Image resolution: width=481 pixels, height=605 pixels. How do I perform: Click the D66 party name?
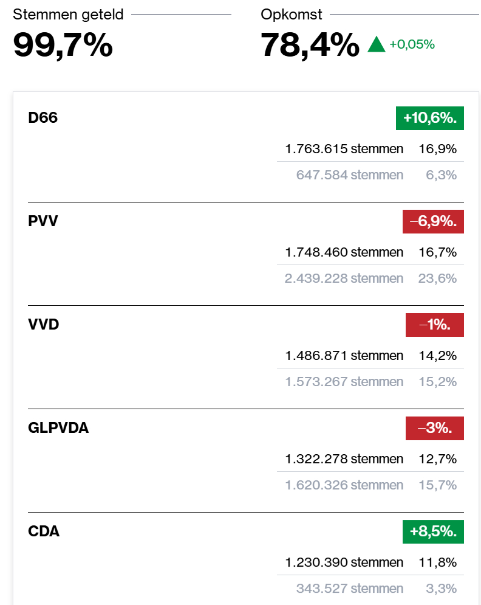[43, 118]
